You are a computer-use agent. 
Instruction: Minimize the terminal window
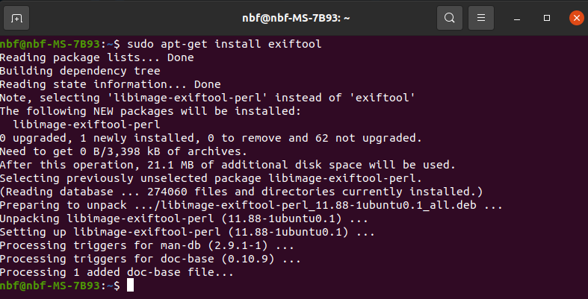coord(517,18)
